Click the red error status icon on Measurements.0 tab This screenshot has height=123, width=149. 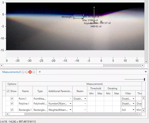30,72
